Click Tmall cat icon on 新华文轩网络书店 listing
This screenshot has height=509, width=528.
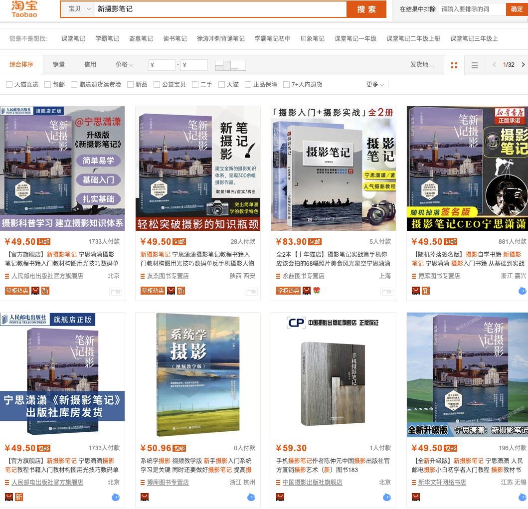click(416, 497)
